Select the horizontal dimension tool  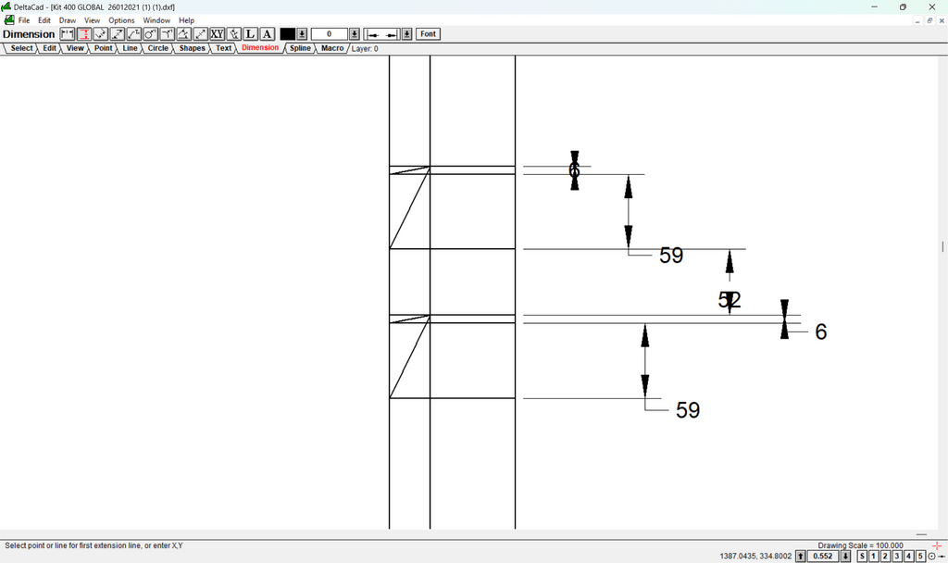click(68, 34)
